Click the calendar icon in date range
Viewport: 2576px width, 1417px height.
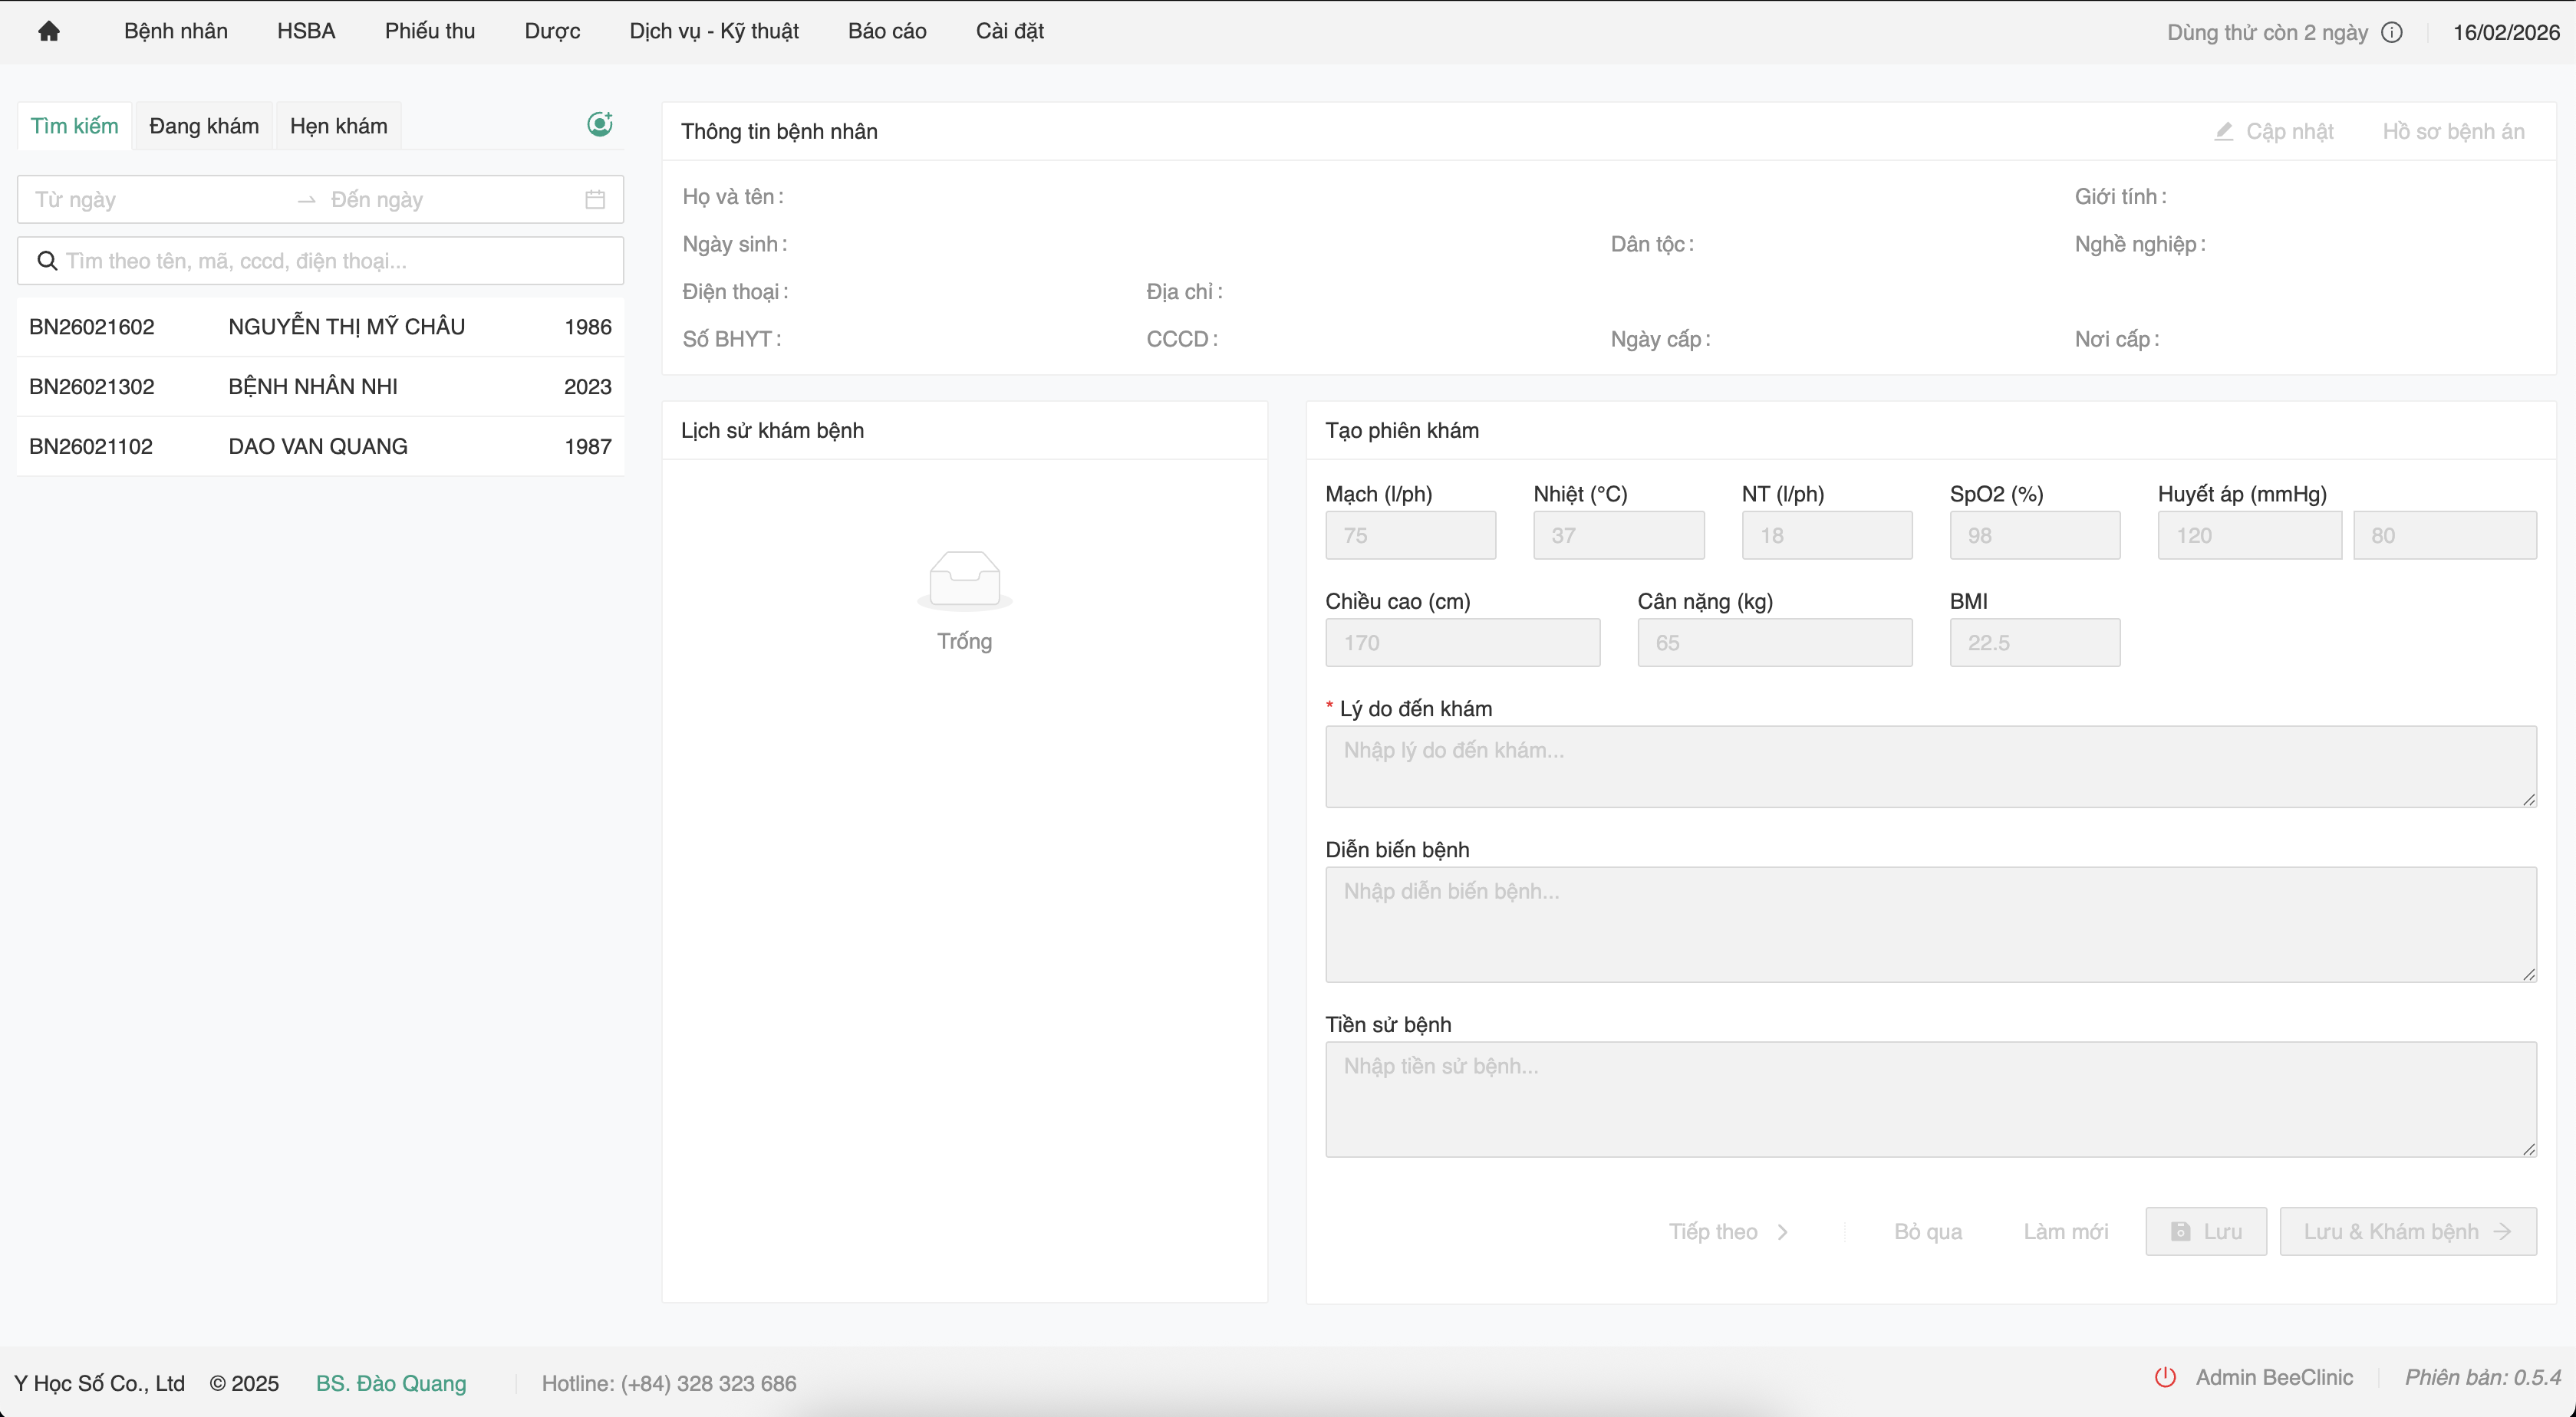pos(595,200)
